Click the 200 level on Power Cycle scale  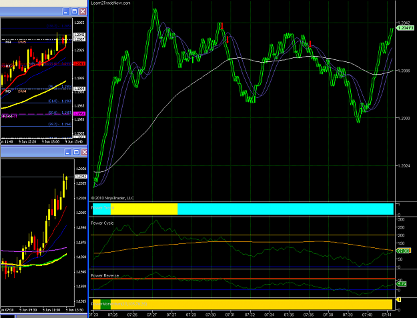pos(401,235)
